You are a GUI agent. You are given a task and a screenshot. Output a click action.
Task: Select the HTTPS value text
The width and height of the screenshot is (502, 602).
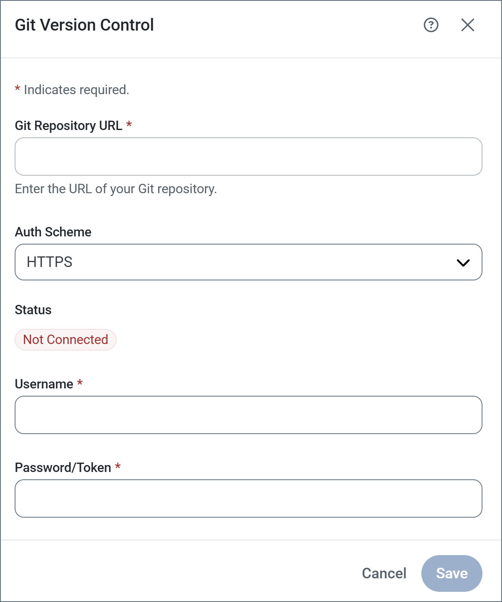point(50,262)
